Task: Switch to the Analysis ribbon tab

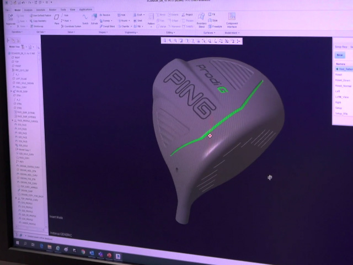Action: (28, 10)
